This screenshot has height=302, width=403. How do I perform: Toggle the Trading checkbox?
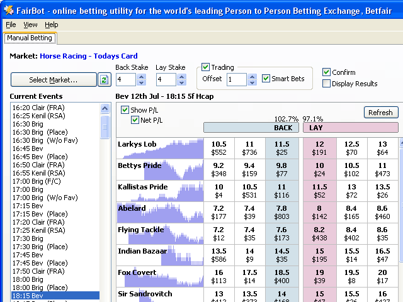click(205, 67)
